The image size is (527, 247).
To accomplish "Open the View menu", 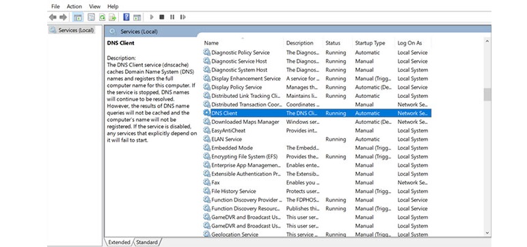I will [x=95, y=6].
